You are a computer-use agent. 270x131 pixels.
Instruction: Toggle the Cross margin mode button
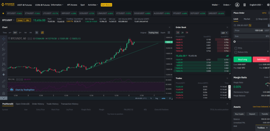pos(20,20)
